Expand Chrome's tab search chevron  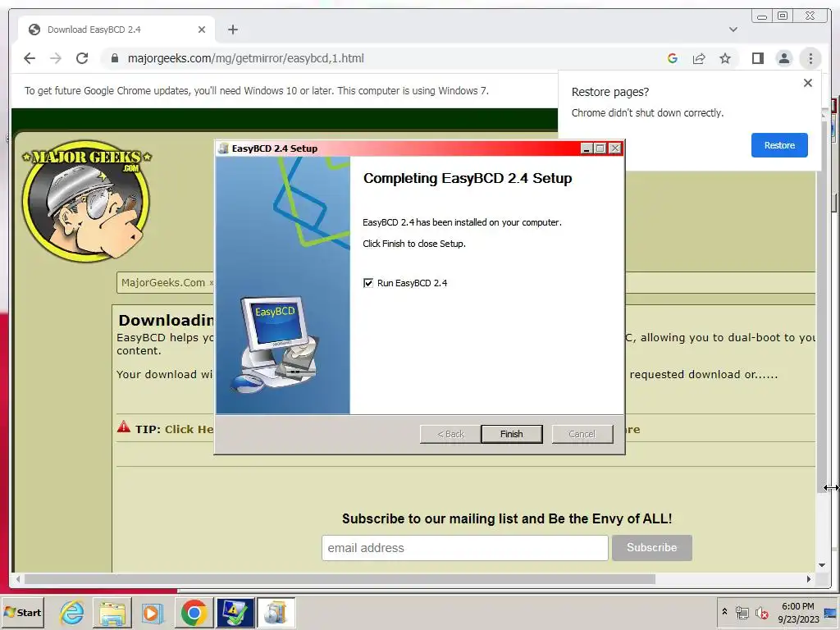(x=733, y=30)
